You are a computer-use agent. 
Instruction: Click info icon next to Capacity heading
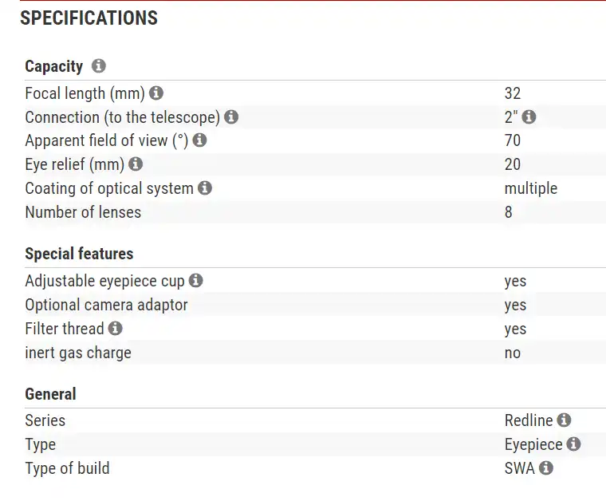99,66
